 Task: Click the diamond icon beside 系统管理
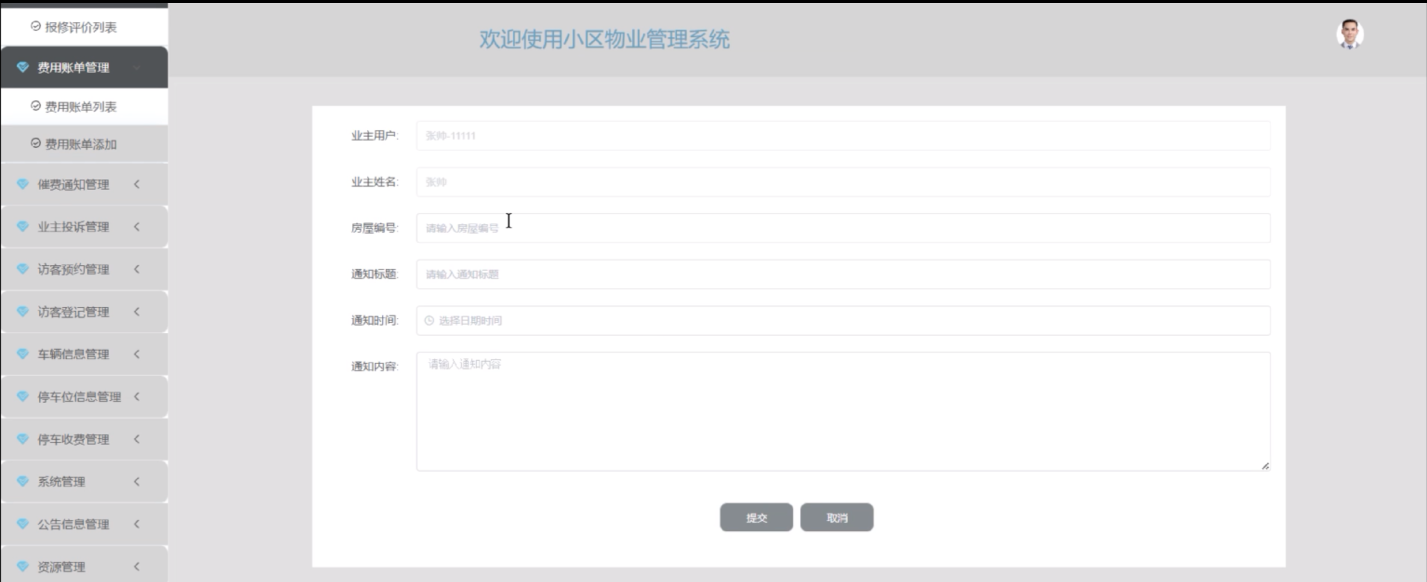tap(22, 481)
